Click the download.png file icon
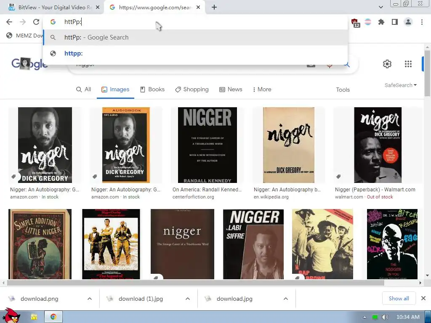 [11, 299]
